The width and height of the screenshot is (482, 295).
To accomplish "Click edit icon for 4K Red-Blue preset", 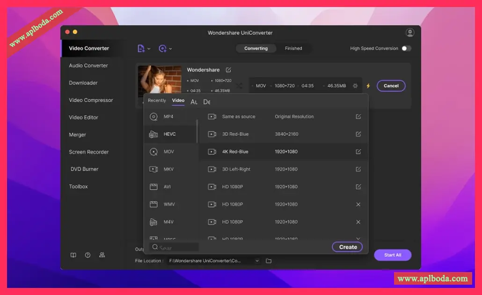I will pyautogui.click(x=358, y=152).
